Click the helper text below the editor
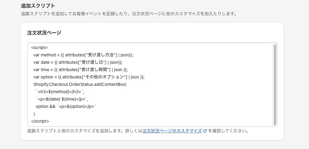This screenshot has height=149, width=309. coord(138,131)
